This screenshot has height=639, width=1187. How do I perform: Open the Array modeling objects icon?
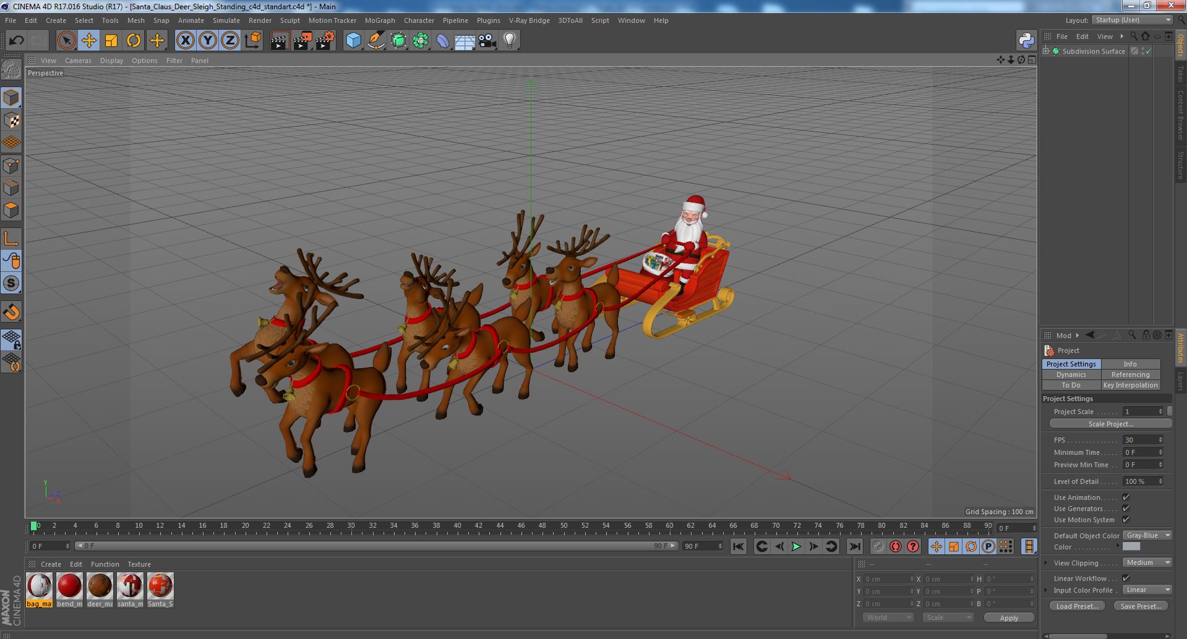pos(421,41)
